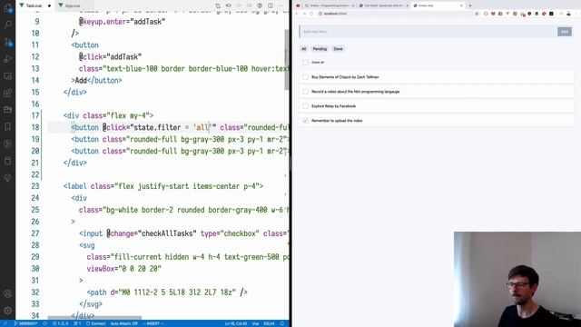Viewport: 581px width, 327px height.
Task: Switch to the Task.vue editor tab
Action: (x=34, y=5)
